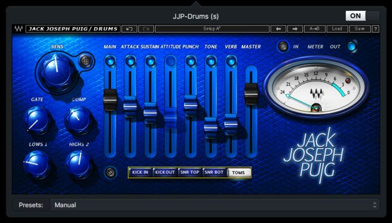Select the SNR TOP drum type
This screenshot has width=392, height=223.
[190, 172]
